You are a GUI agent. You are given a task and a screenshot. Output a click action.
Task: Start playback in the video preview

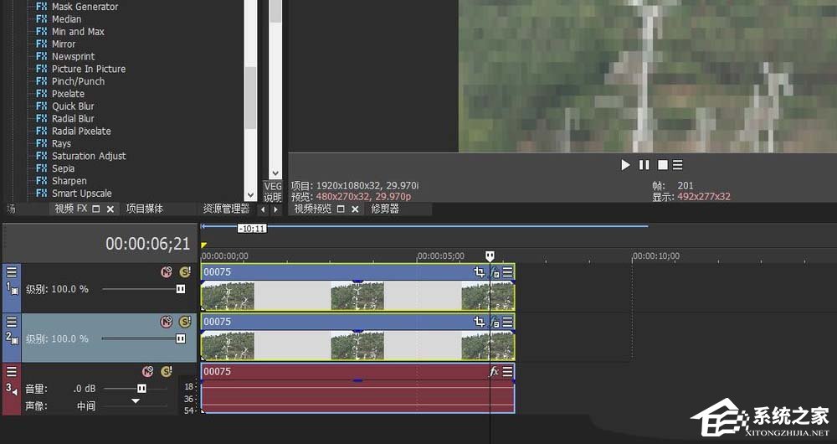[x=625, y=165]
